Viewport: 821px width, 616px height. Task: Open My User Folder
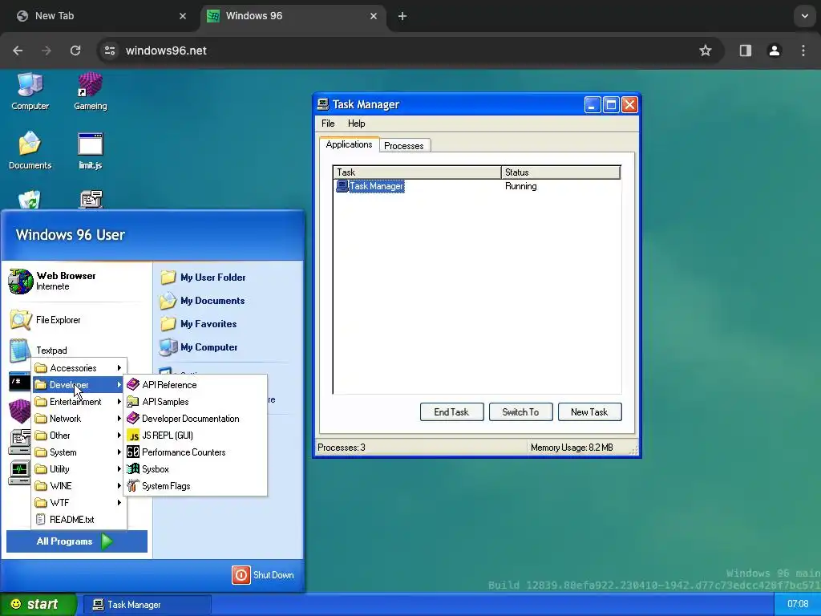pos(203,277)
